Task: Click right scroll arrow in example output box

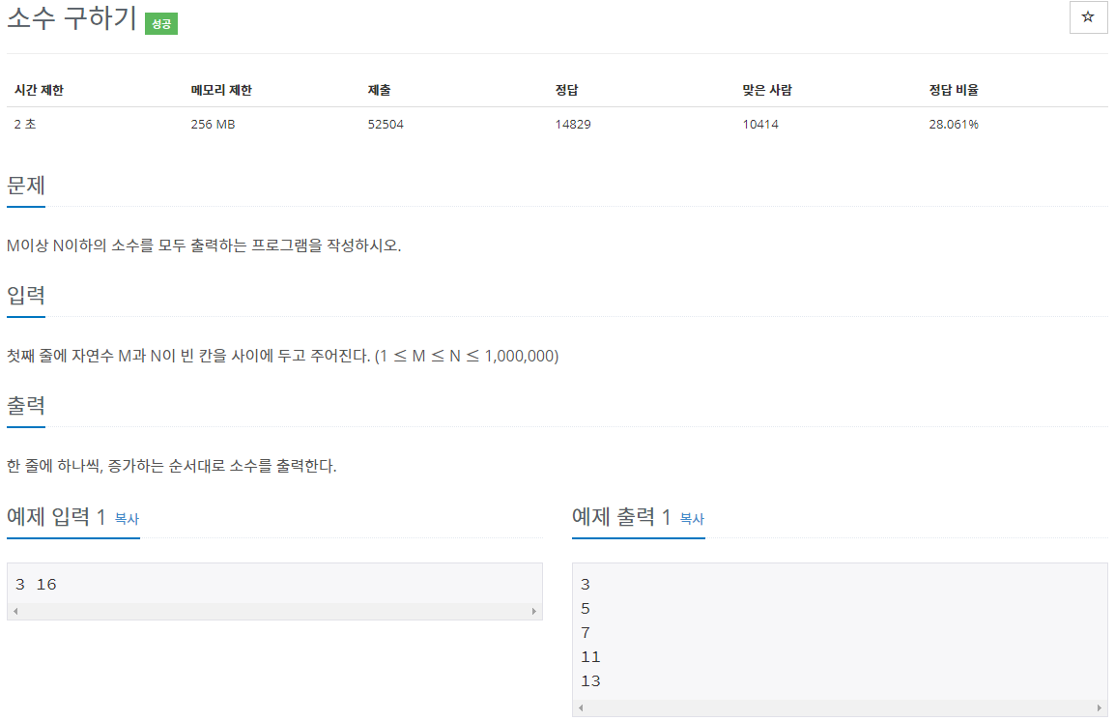Action: pyautogui.click(x=1100, y=707)
